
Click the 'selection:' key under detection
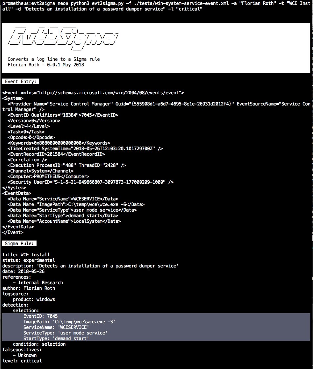[x=26, y=311]
